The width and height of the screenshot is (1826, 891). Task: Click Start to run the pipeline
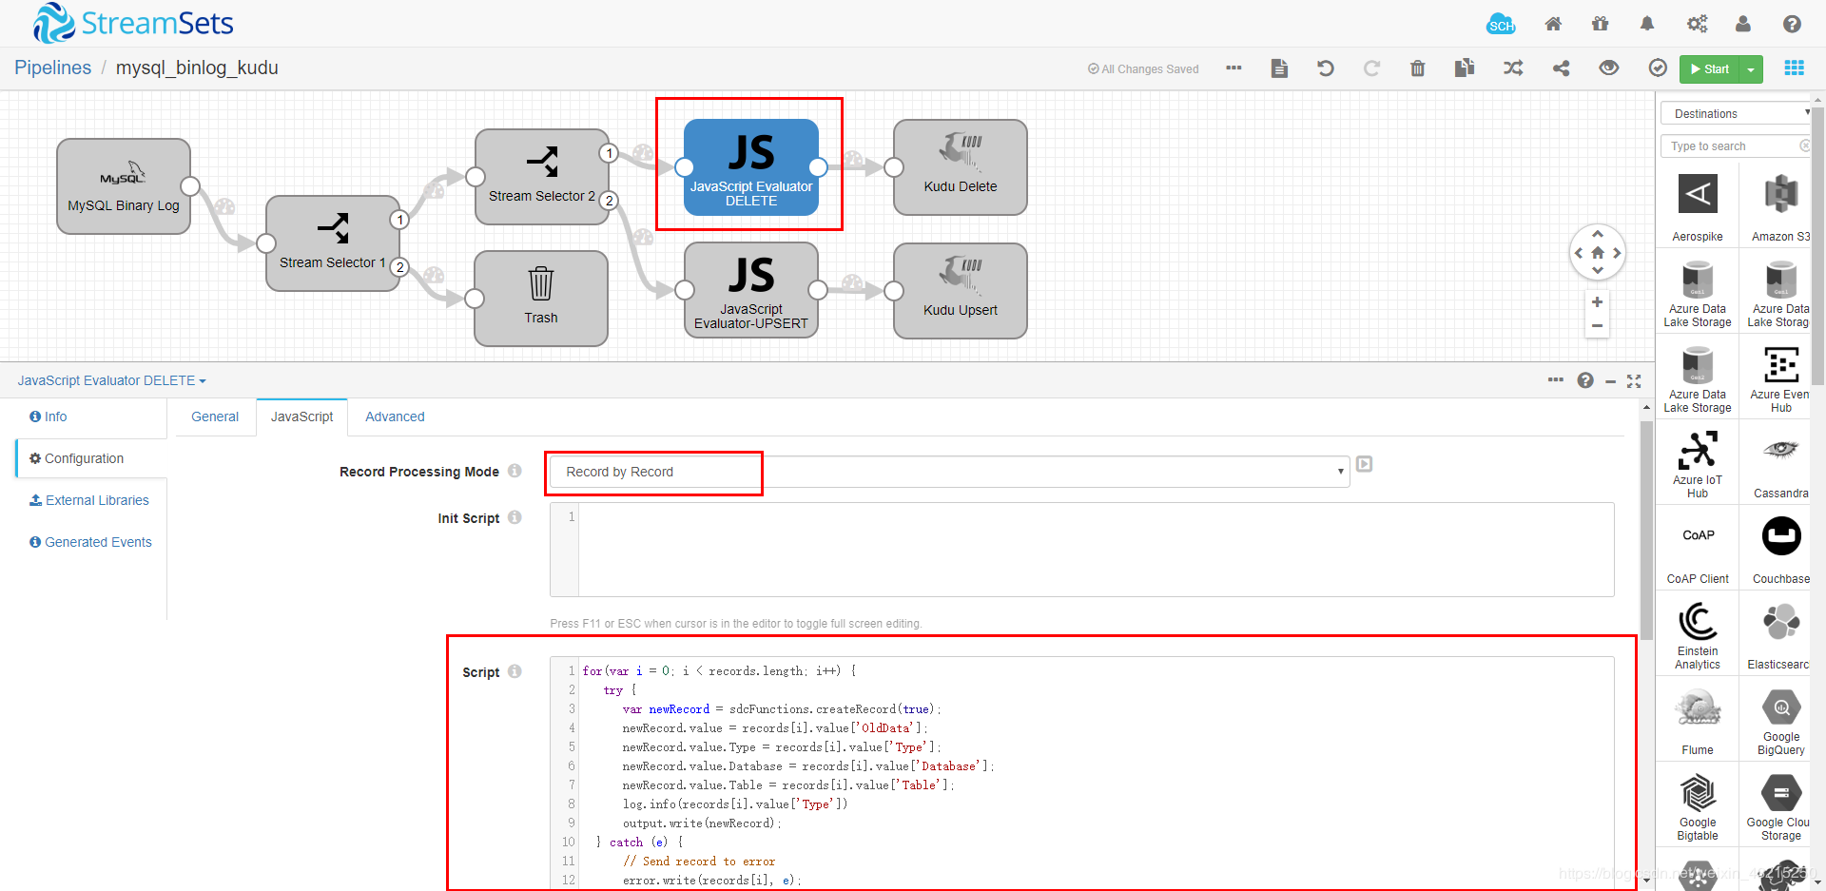pyautogui.click(x=1711, y=68)
